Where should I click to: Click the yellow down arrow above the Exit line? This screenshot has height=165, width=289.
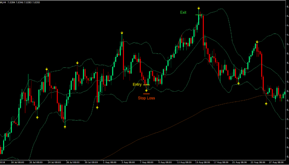(x=198, y=8)
